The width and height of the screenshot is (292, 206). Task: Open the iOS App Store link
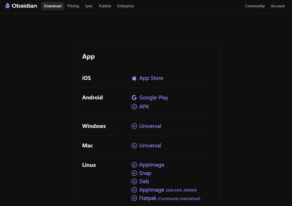coord(151,78)
